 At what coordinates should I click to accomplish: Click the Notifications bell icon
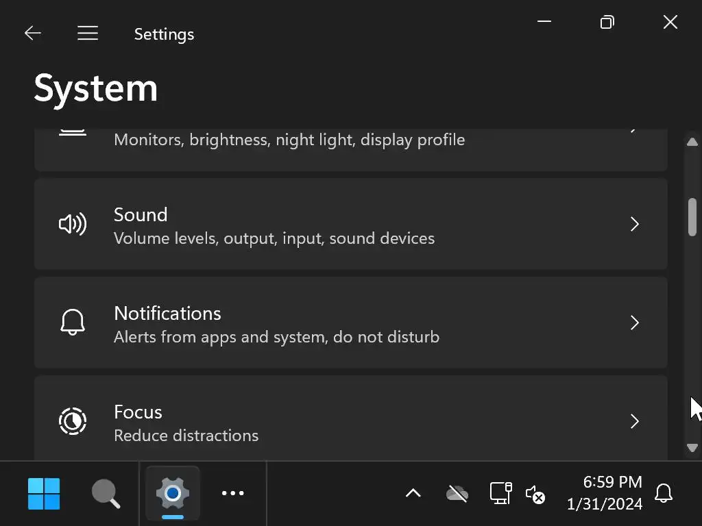click(73, 323)
